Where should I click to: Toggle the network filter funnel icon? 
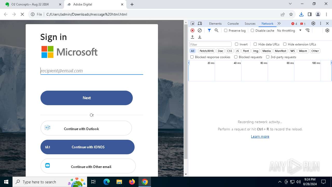click(x=209, y=30)
